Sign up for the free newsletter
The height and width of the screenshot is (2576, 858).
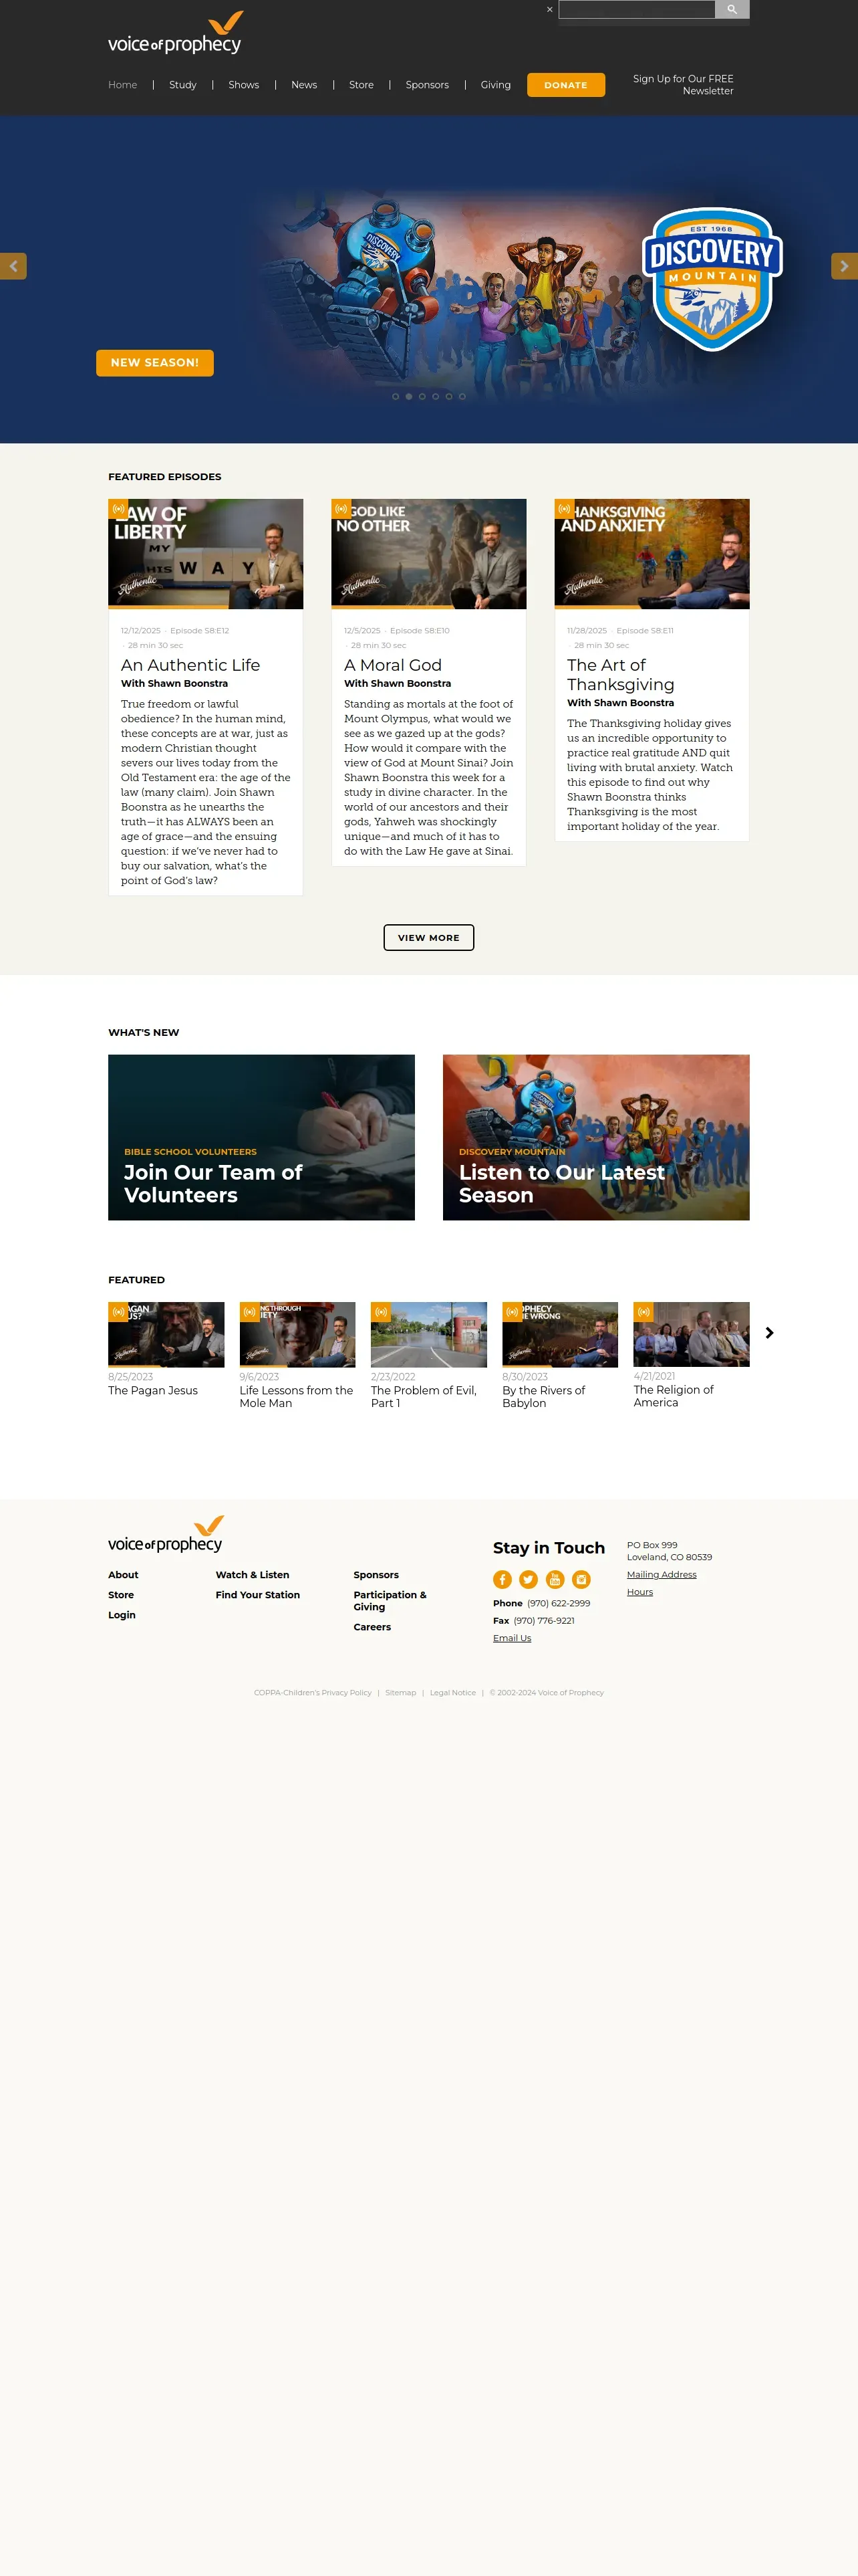point(683,85)
